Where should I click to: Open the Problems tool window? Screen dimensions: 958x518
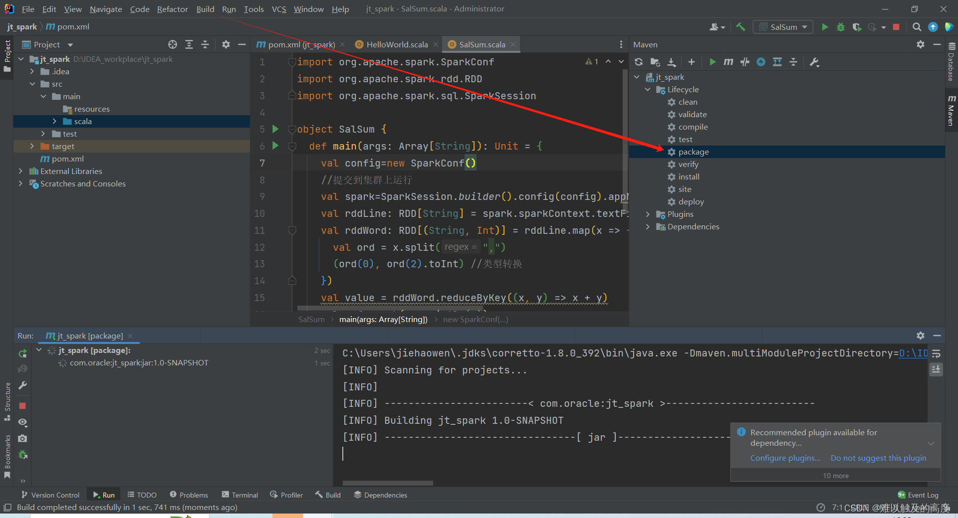[189, 495]
